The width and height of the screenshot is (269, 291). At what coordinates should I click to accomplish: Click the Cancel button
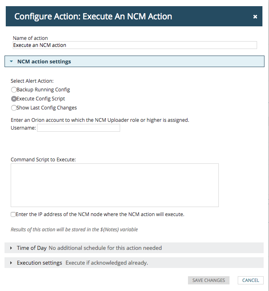point(250,280)
